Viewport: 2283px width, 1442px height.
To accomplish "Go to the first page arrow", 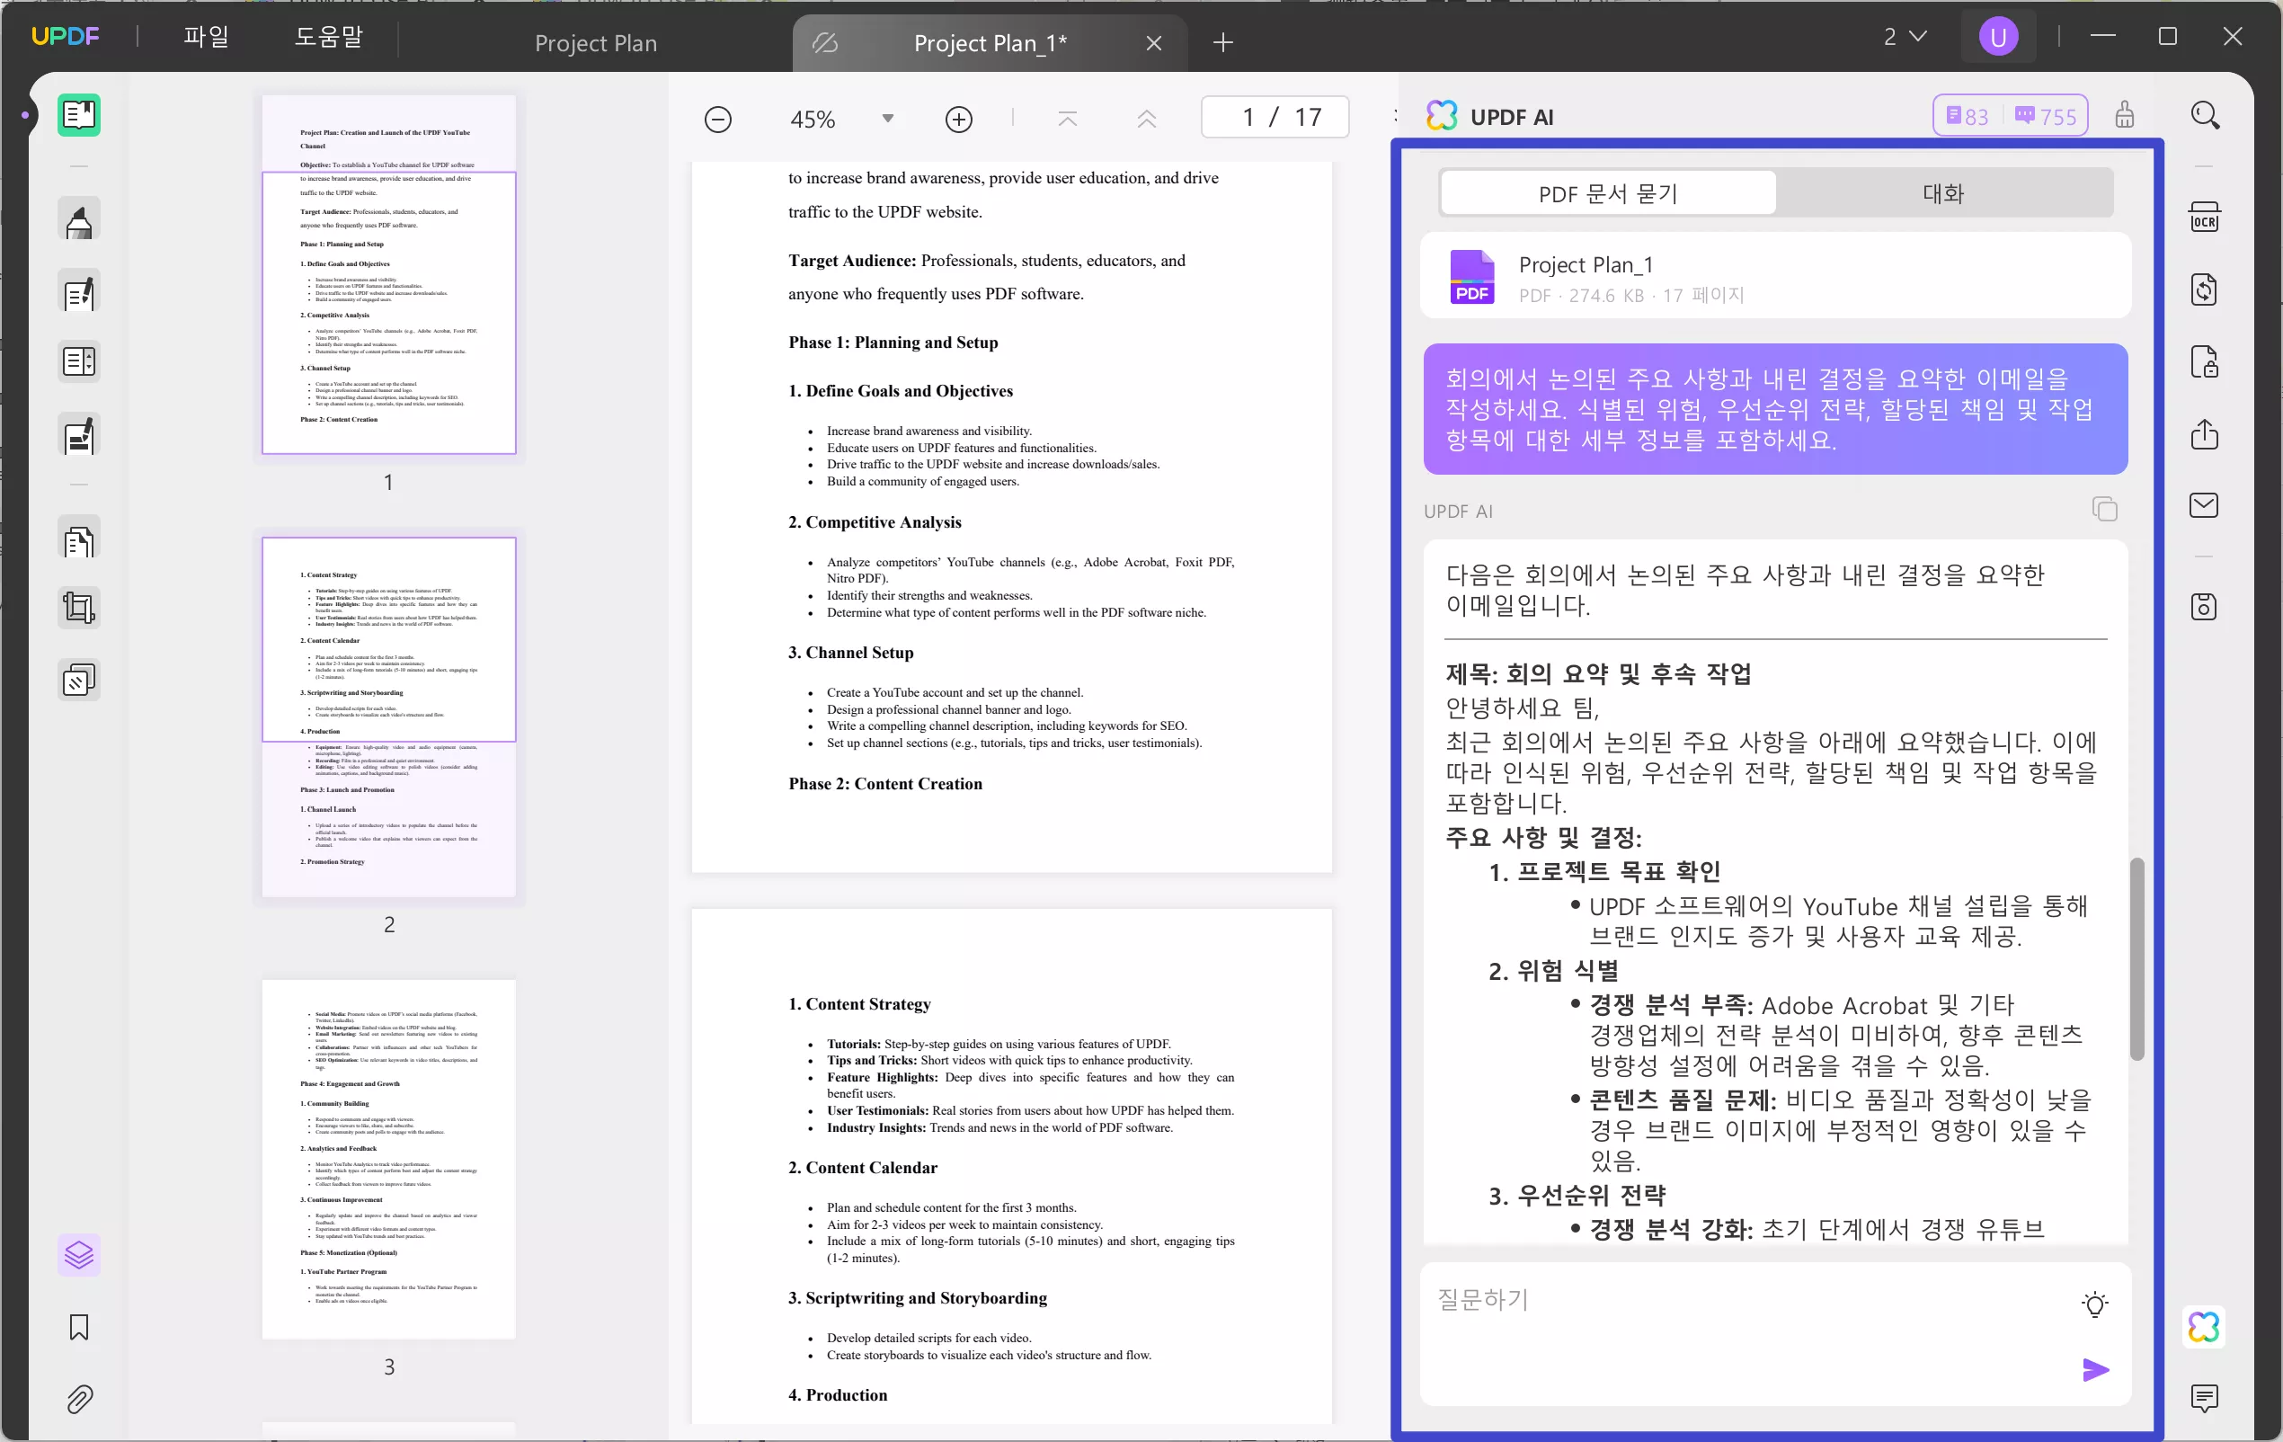I will pos(1068,119).
